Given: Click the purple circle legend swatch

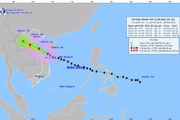Looking at the screenshot, I should coord(132,43).
